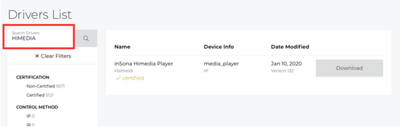Toggle the IP control method filter

coord(30,116)
